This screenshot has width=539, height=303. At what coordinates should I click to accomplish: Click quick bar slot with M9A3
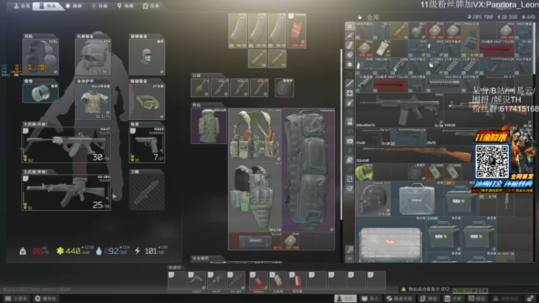coord(197,281)
